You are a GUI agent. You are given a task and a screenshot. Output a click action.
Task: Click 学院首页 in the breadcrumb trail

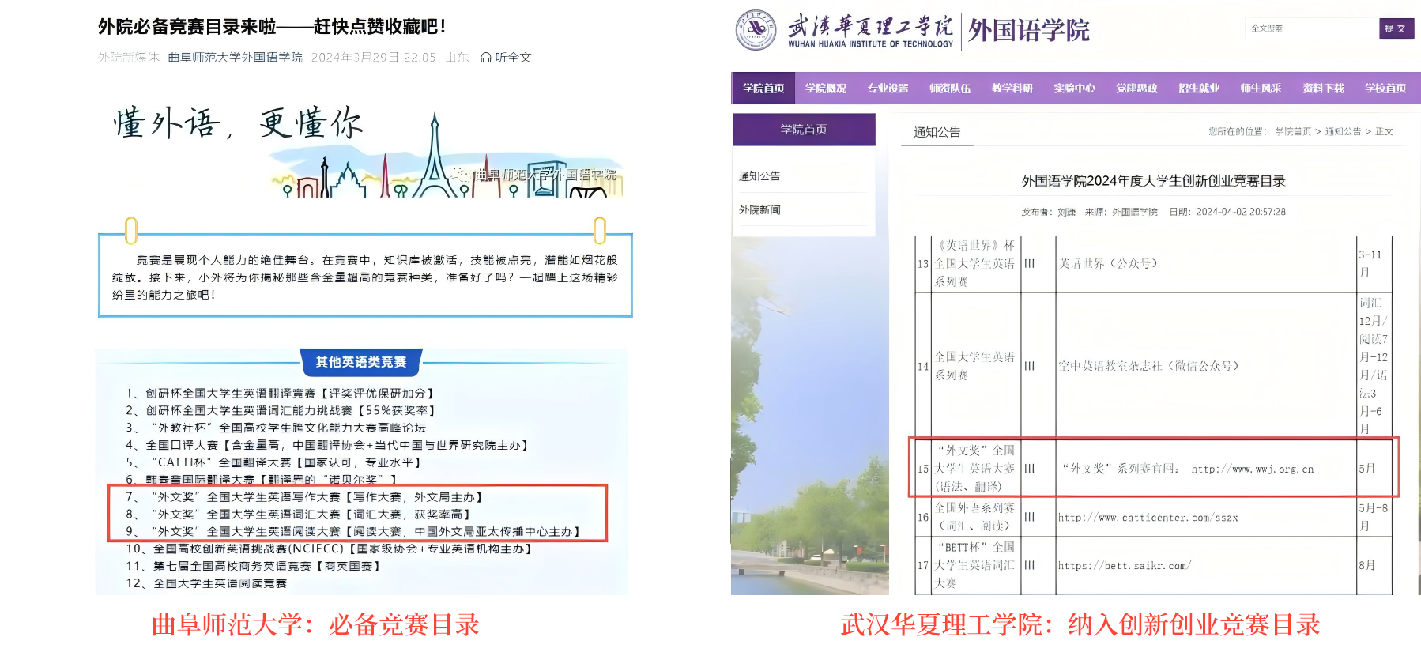[1293, 132]
